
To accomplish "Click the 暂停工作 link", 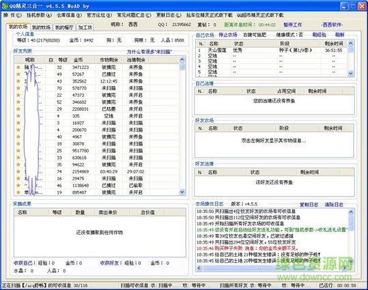I will click(x=293, y=25).
